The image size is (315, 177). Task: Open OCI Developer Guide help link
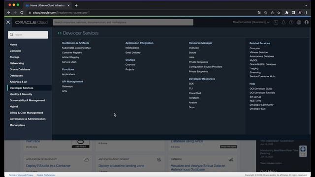(x=261, y=88)
